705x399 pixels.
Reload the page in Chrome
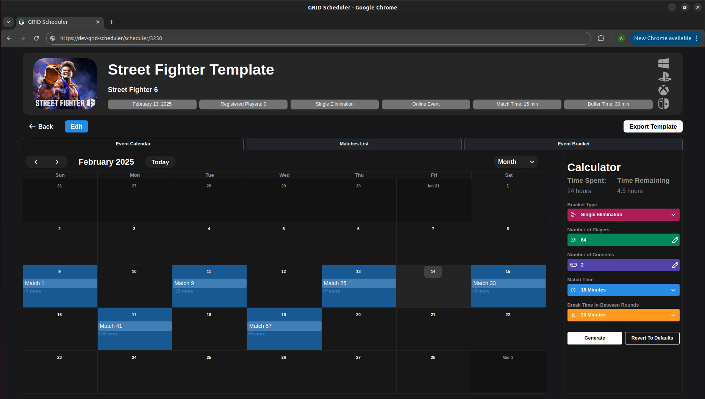point(36,38)
